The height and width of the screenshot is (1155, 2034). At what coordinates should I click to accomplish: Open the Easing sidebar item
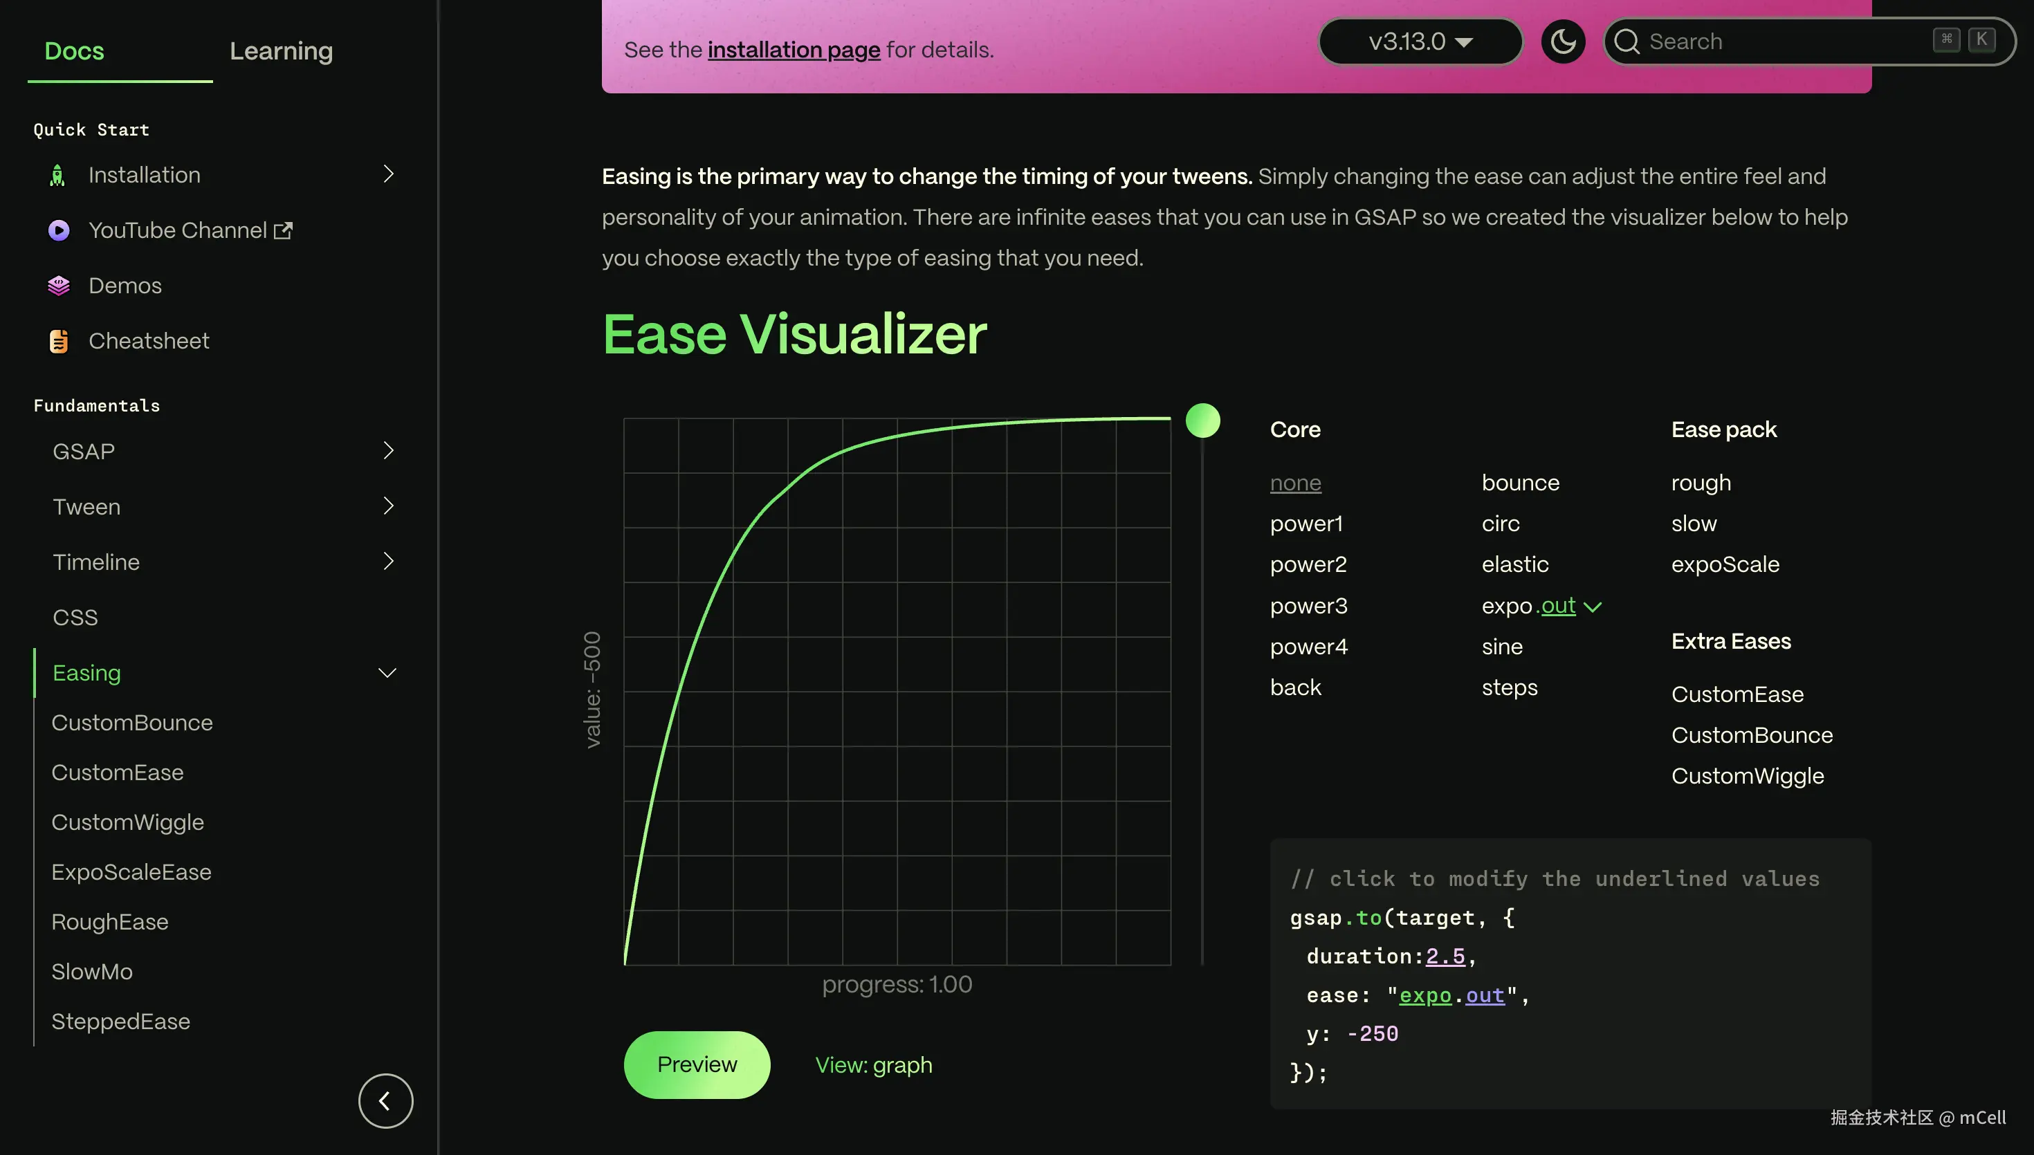click(x=86, y=673)
